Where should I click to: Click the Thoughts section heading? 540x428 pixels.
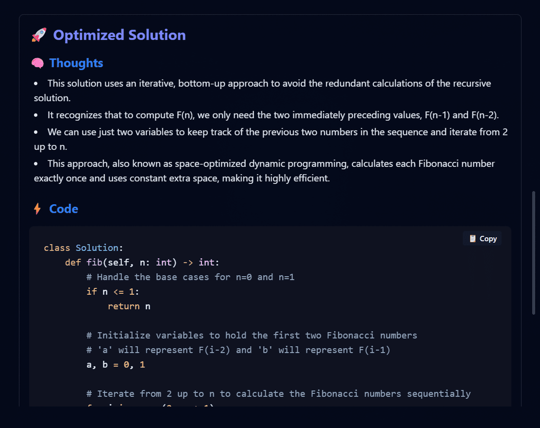(x=76, y=63)
